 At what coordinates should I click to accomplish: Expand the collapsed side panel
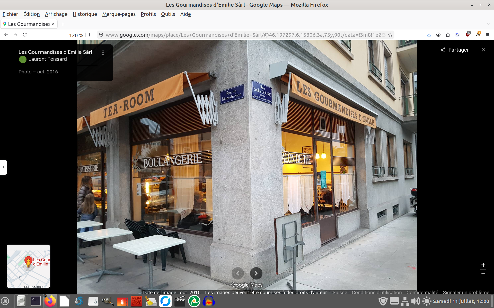3,167
